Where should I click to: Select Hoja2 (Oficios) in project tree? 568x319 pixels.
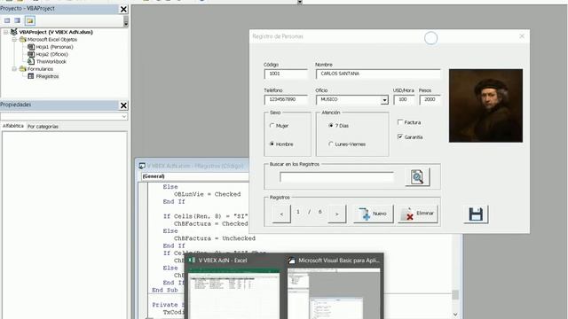pyautogui.click(x=51, y=54)
